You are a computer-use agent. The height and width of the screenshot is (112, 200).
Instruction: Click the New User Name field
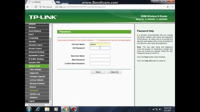(x=100, y=56)
